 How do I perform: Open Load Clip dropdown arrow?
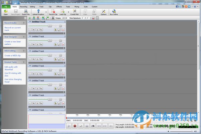click(x=68, y=12)
